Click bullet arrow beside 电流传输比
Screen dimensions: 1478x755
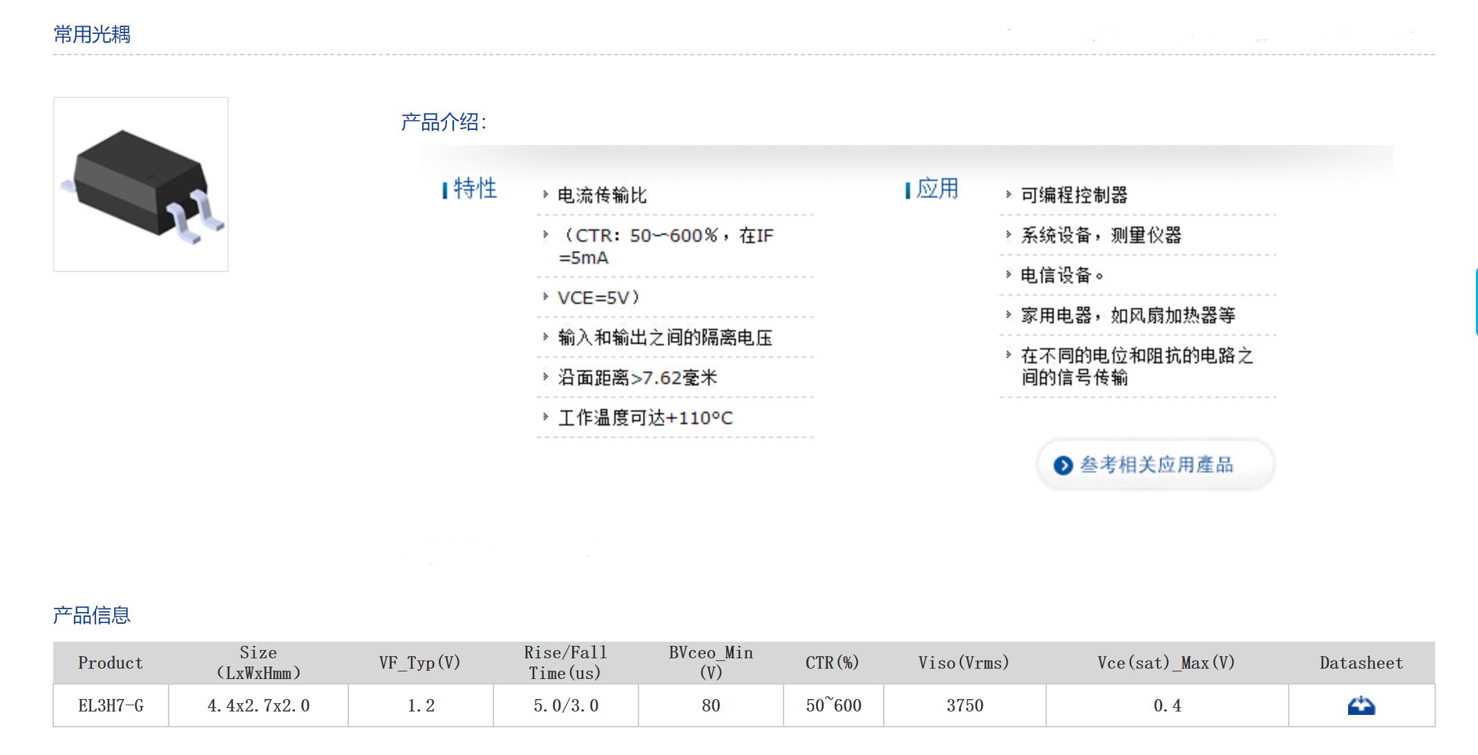coord(545,195)
